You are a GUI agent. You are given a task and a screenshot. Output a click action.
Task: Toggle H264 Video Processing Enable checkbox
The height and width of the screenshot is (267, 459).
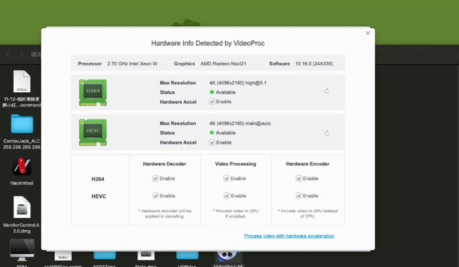(226, 179)
